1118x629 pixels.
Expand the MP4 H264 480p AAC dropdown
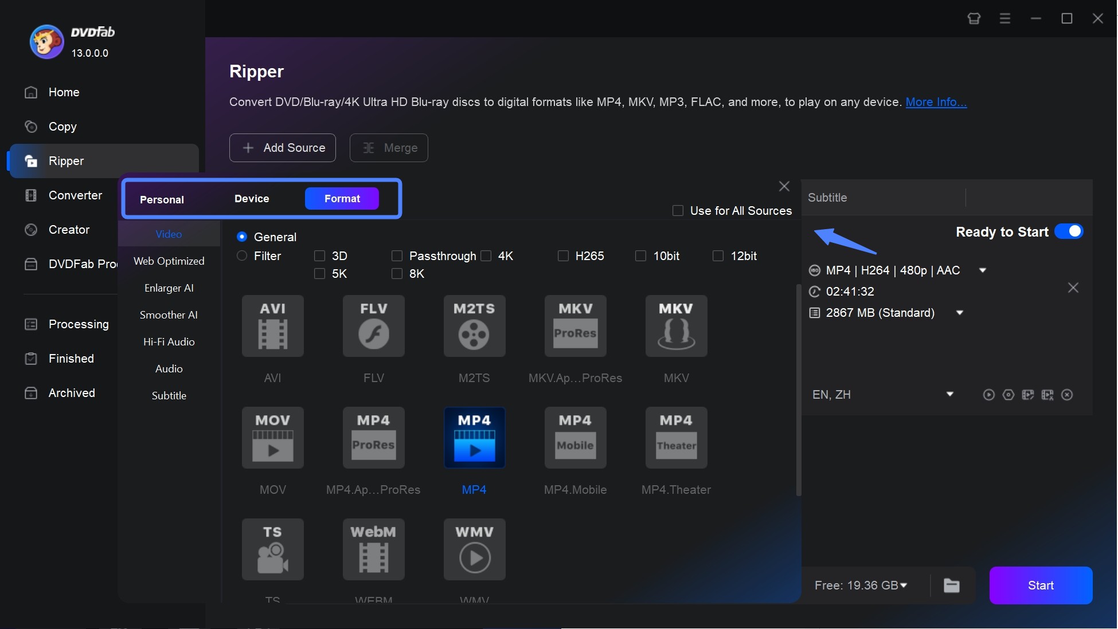pos(983,270)
